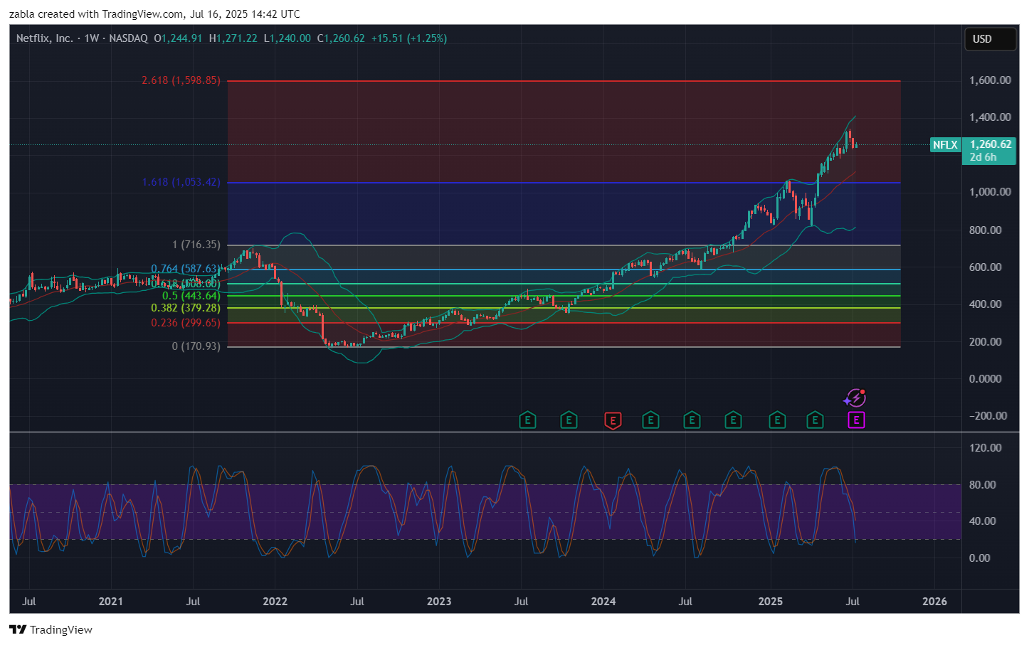Click the 2025 time axis label
1029x645 pixels.
point(771,602)
